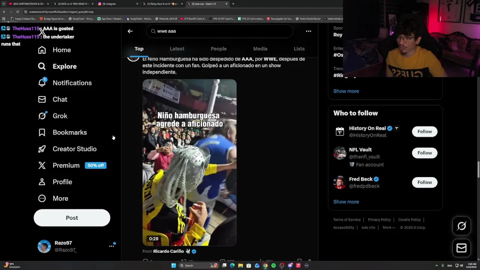The width and height of the screenshot is (480, 270).
Task: Switch to the Rising Stars XI browser tab
Action: (162, 4)
